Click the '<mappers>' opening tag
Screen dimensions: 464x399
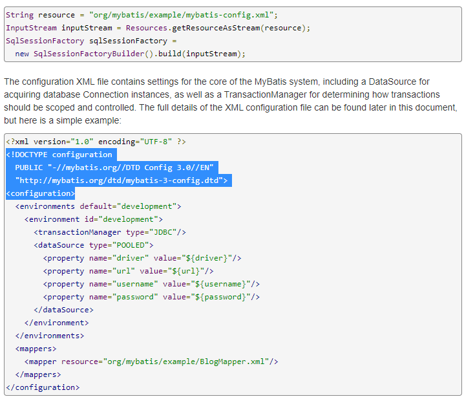coord(36,349)
